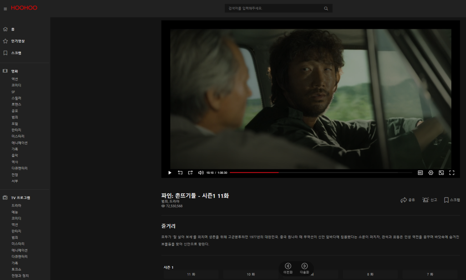Image resolution: width=466 pixels, height=280 pixels.
Task: Play the video
Action: pos(170,172)
